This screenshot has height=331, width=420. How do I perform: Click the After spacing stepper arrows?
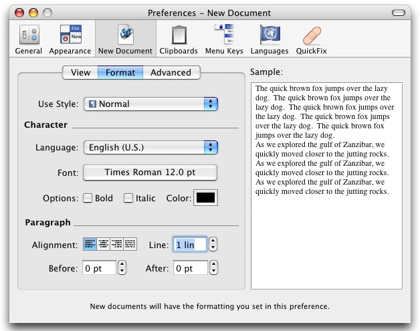[x=213, y=268]
